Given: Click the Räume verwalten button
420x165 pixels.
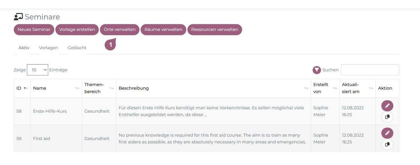Looking at the screenshot, I should click(163, 30).
